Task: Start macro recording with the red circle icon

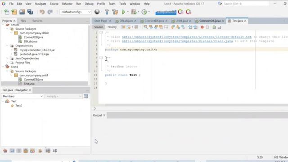Action: click(202, 27)
